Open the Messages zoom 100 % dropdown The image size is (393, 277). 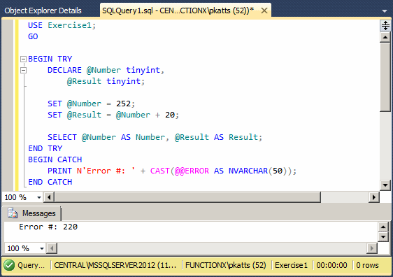point(41,248)
